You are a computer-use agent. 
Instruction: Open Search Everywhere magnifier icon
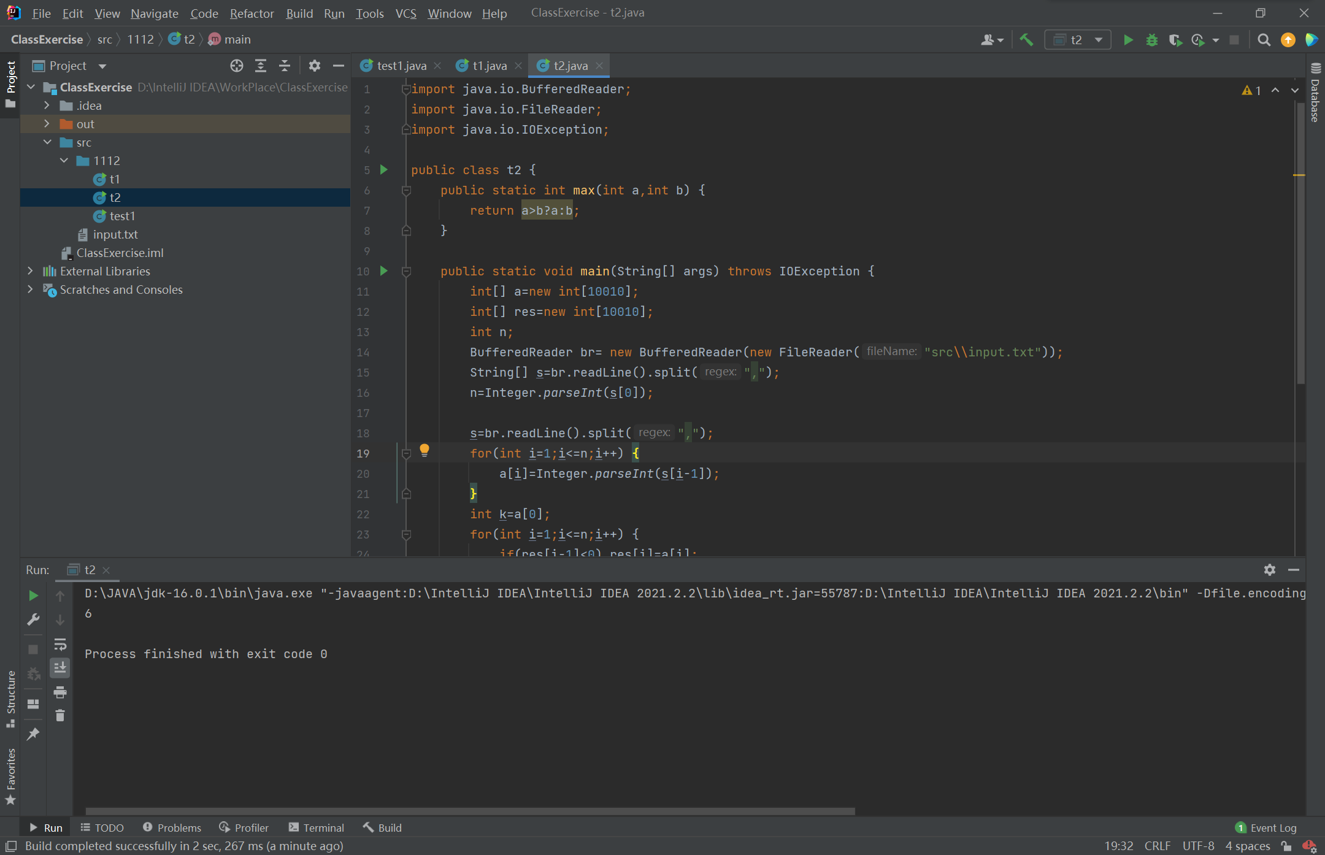[1264, 40]
